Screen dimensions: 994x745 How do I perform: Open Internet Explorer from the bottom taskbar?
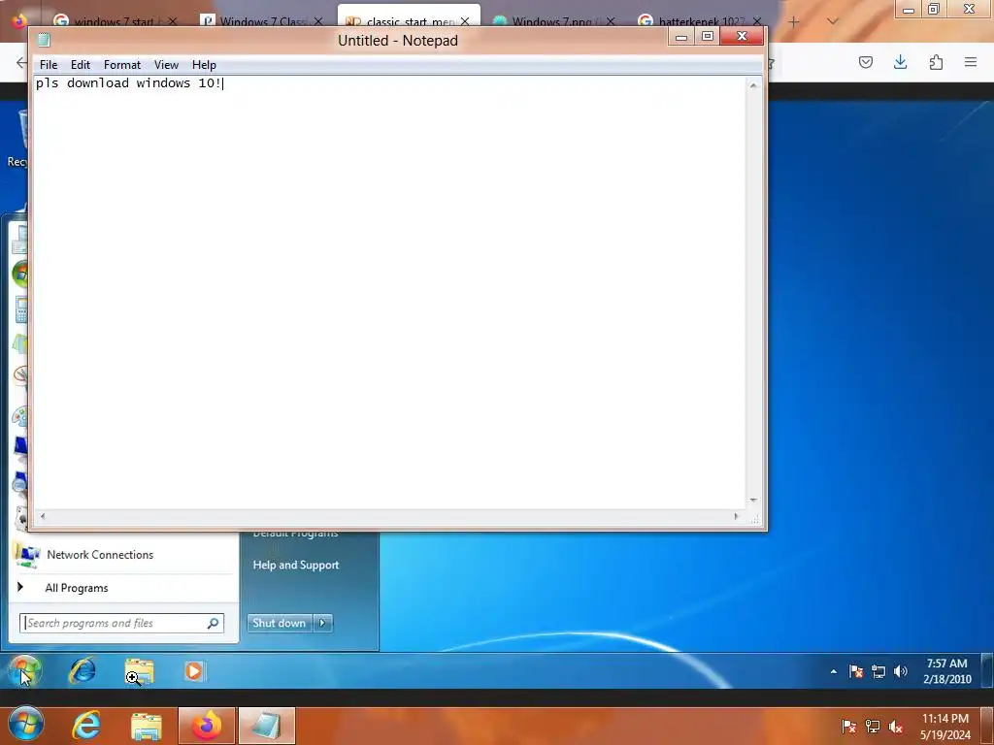tap(85, 726)
